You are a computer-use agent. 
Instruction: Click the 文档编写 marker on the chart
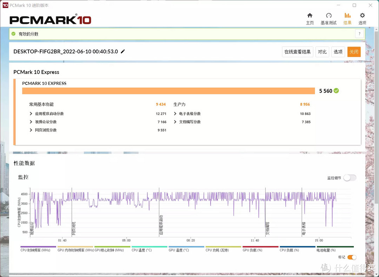[x=267, y=229]
